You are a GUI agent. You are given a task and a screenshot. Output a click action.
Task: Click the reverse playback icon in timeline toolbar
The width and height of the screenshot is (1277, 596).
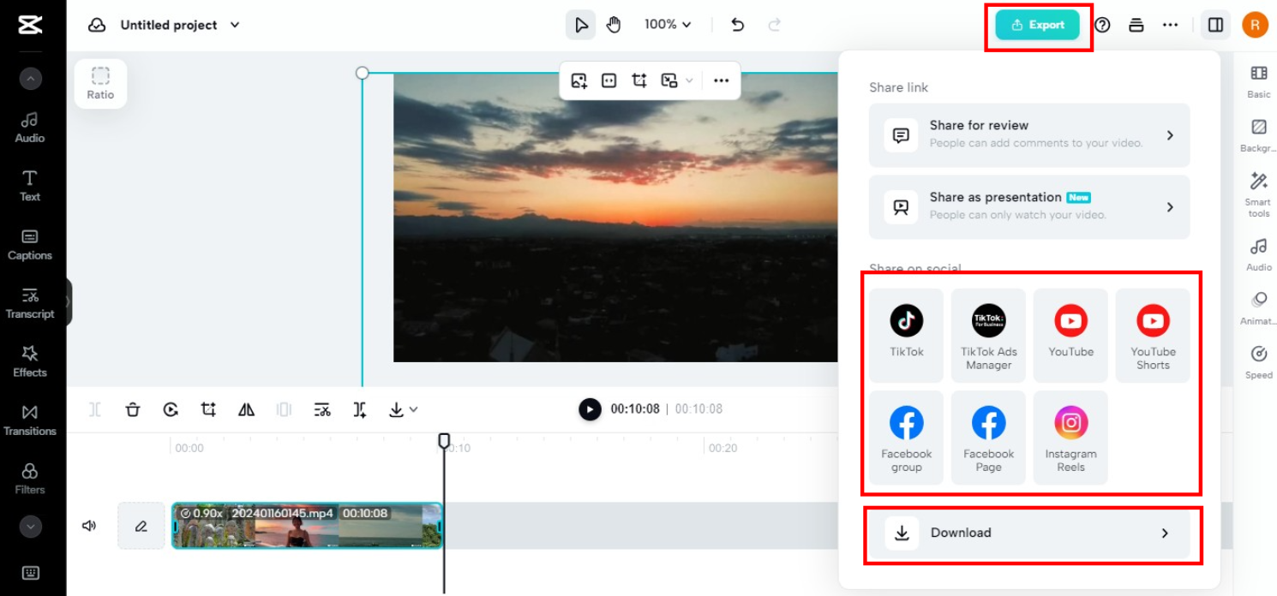(171, 409)
